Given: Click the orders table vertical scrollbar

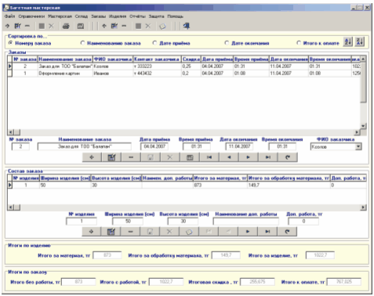Looking at the screenshot, I should 363,92.
